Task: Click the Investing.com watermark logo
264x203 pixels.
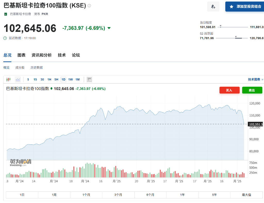Action: pyautogui.click(x=21, y=163)
